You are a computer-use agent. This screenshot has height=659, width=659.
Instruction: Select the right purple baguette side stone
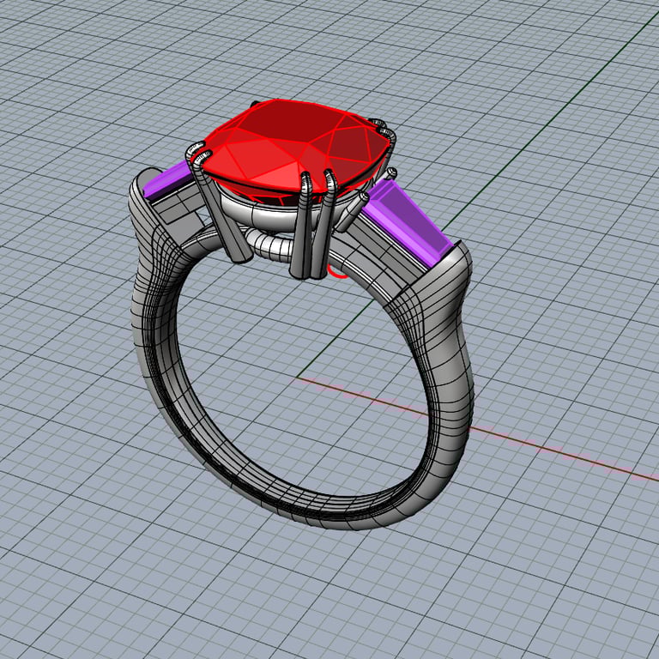pyautogui.click(x=407, y=223)
